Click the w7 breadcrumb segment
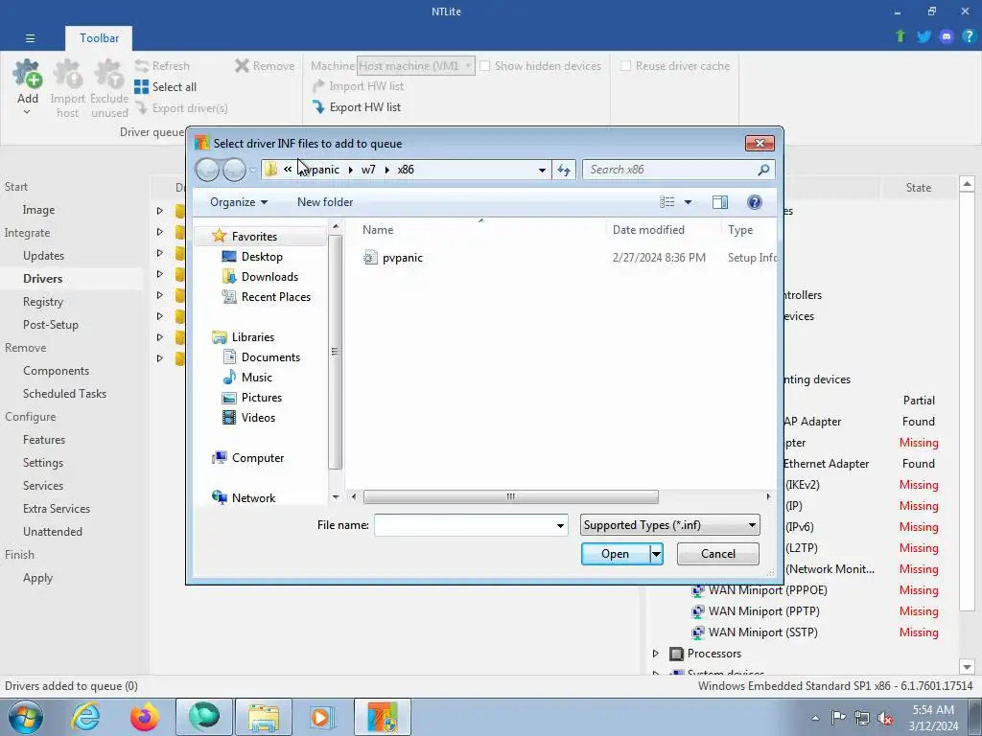Image resolution: width=982 pixels, height=736 pixels. [368, 170]
